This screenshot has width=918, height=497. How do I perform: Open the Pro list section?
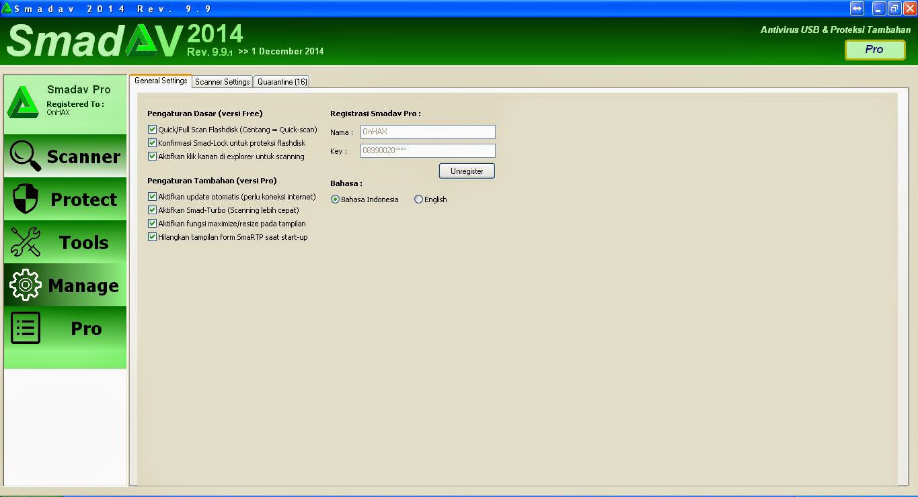tap(65, 328)
